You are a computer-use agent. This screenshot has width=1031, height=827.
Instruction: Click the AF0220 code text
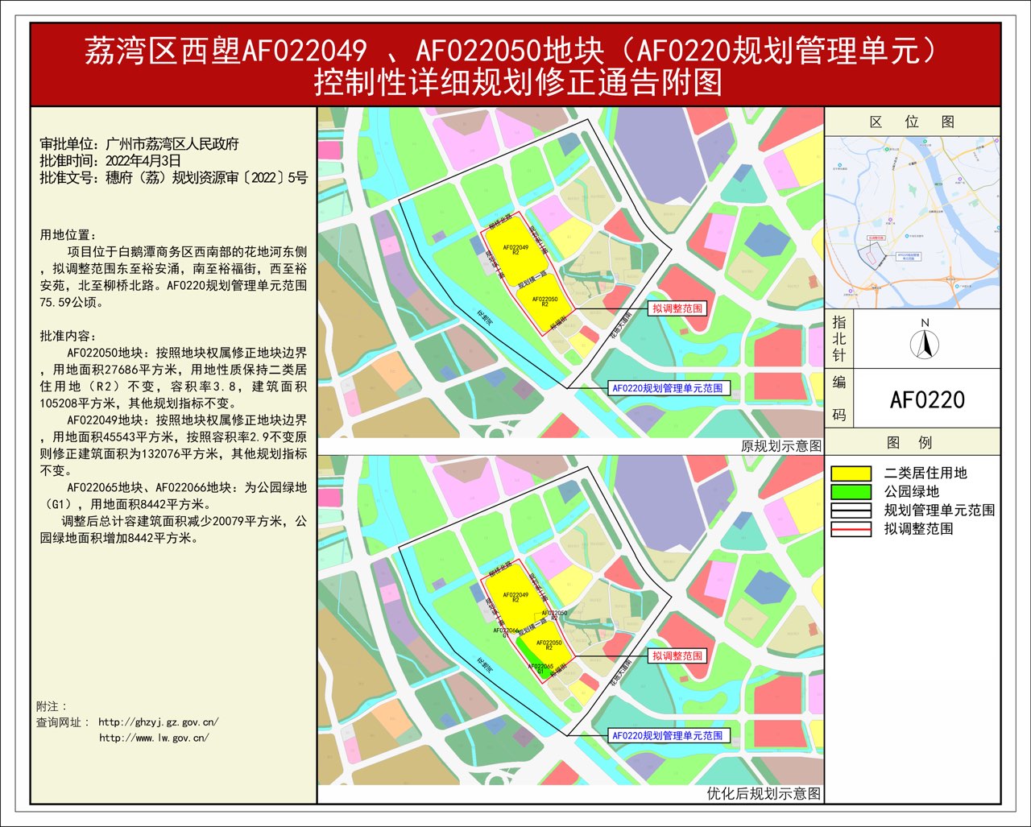click(x=927, y=399)
